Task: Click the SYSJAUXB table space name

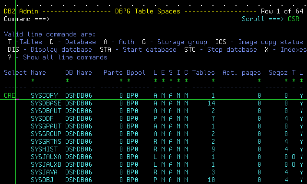Action: tap(46, 164)
